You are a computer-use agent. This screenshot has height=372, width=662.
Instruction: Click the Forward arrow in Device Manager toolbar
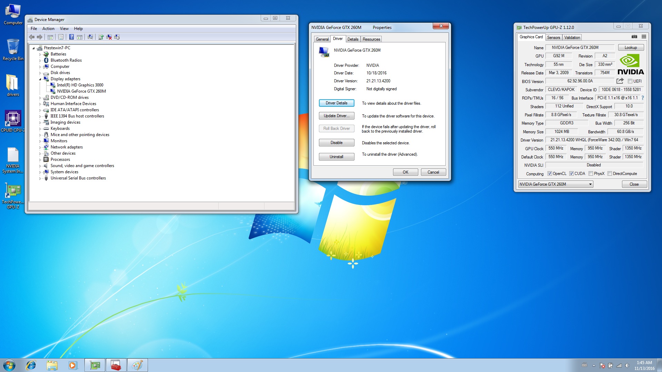tap(40, 37)
